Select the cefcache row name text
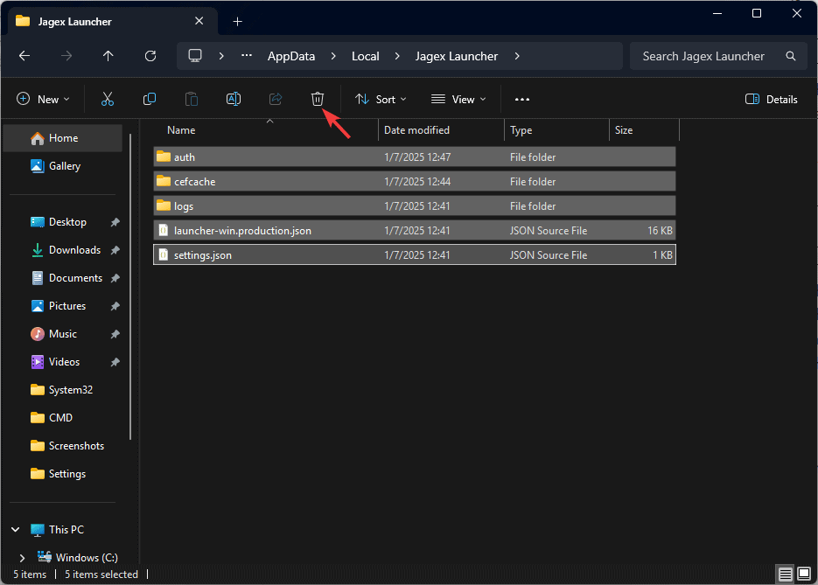Image resolution: width=818 pixels, height=585 pixels. [x=194, y=181]
